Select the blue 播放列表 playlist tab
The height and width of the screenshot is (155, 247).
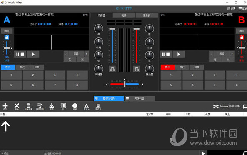click(x=109, y=99)
